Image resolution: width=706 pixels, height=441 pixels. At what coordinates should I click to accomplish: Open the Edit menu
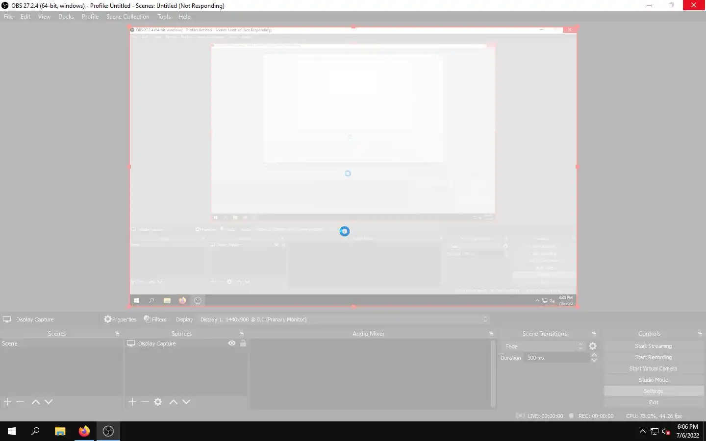pyautogui.click(x=25, y=17)
